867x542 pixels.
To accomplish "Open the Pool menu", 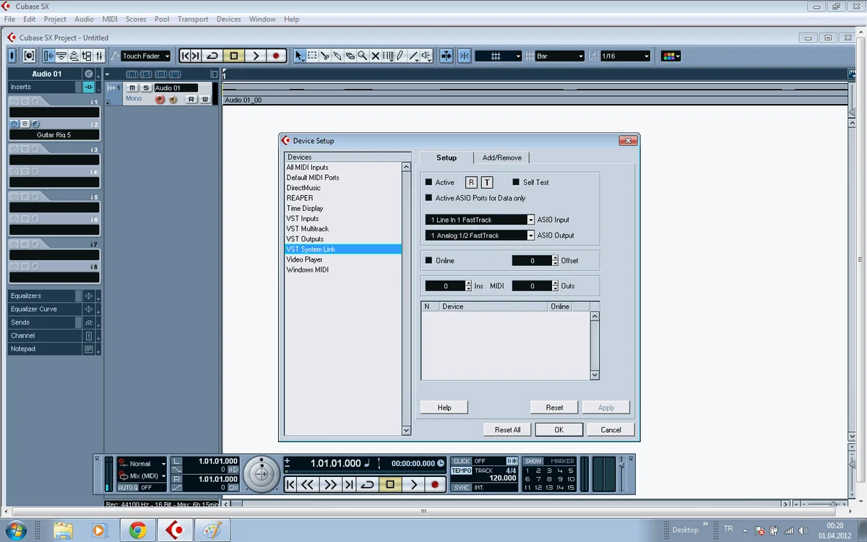I will tap(162, 19).
